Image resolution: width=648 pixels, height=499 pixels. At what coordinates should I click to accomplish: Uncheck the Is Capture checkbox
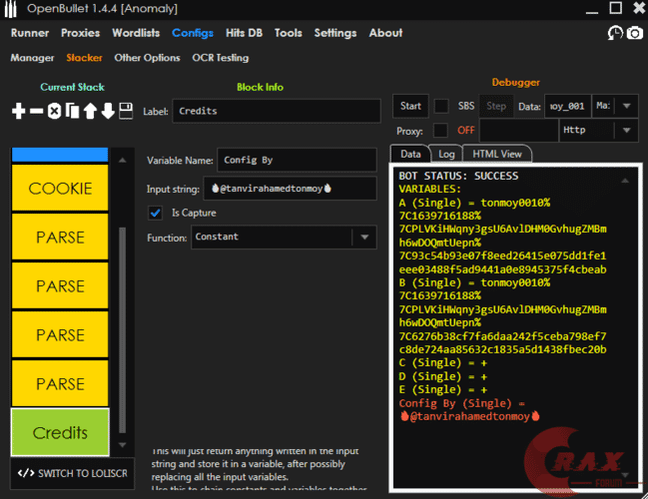pos(155,213)
